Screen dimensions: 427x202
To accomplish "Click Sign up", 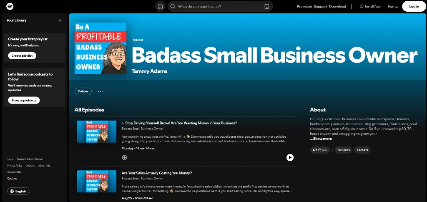I will coord(393,6).
